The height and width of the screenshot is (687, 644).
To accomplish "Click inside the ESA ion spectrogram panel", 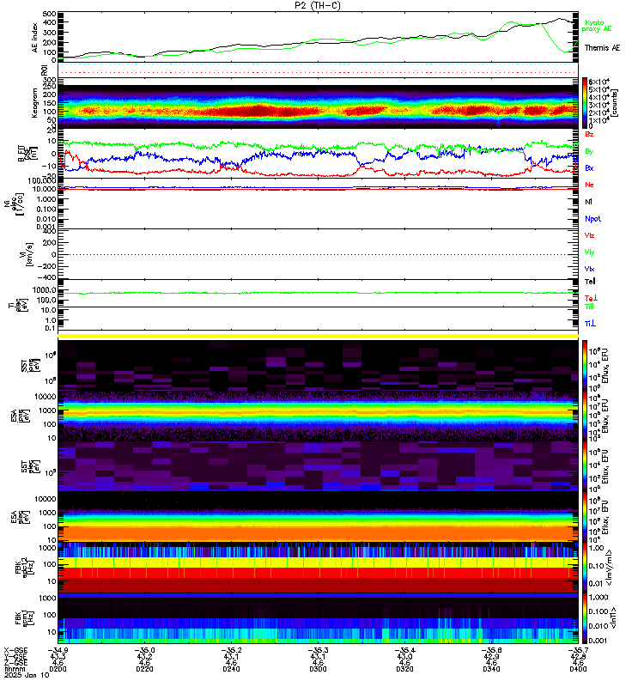I will tap(318, 416).
